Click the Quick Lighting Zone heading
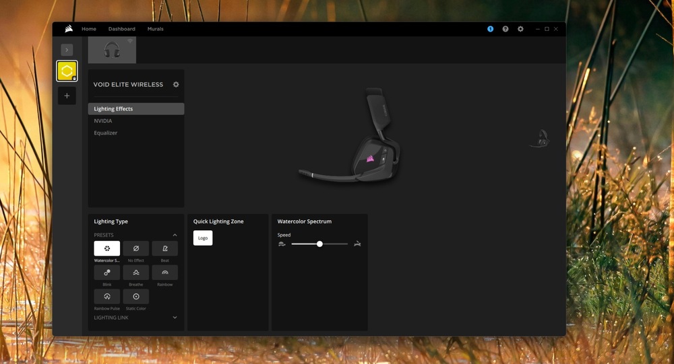 click(218, 221)
